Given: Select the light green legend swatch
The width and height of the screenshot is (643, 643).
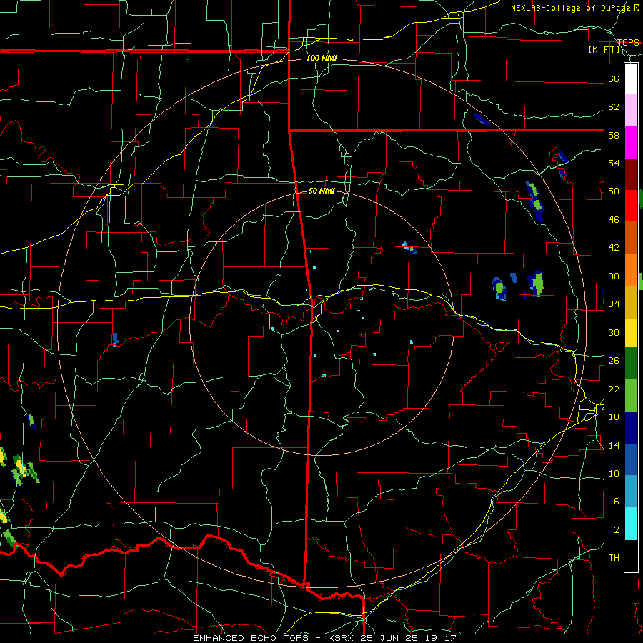Looking at the screenshot, I should pyautogui.click(x=631, y=396).
